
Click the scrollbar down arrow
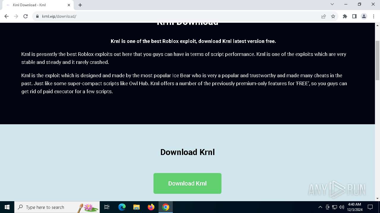(x=377, y=199)
